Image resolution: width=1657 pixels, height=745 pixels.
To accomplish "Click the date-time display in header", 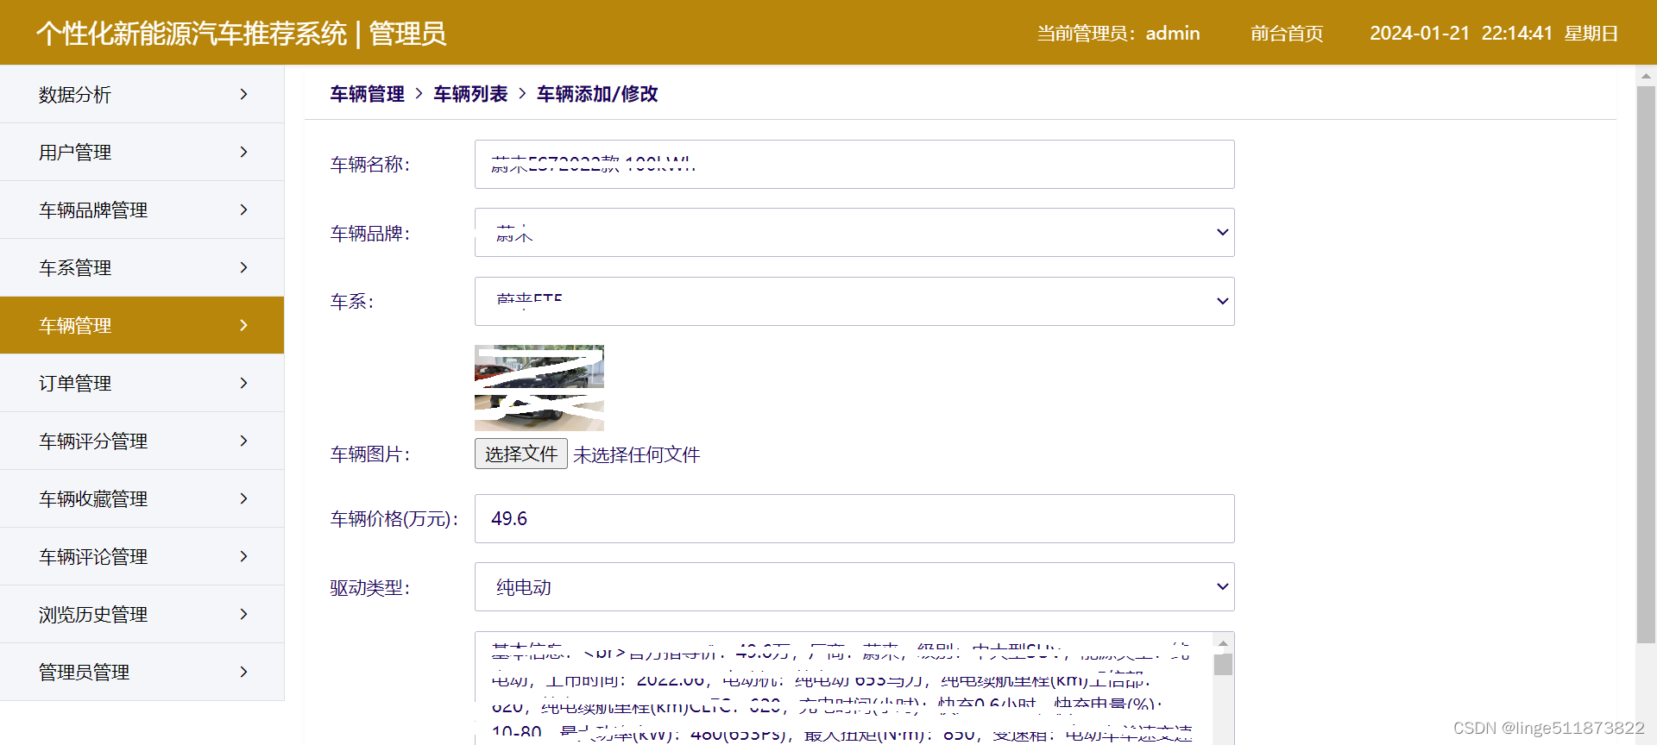I will click(x=1494, y=34).
